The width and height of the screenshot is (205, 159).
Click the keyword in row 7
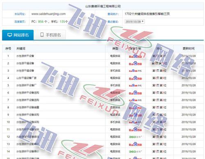[28, 100]
